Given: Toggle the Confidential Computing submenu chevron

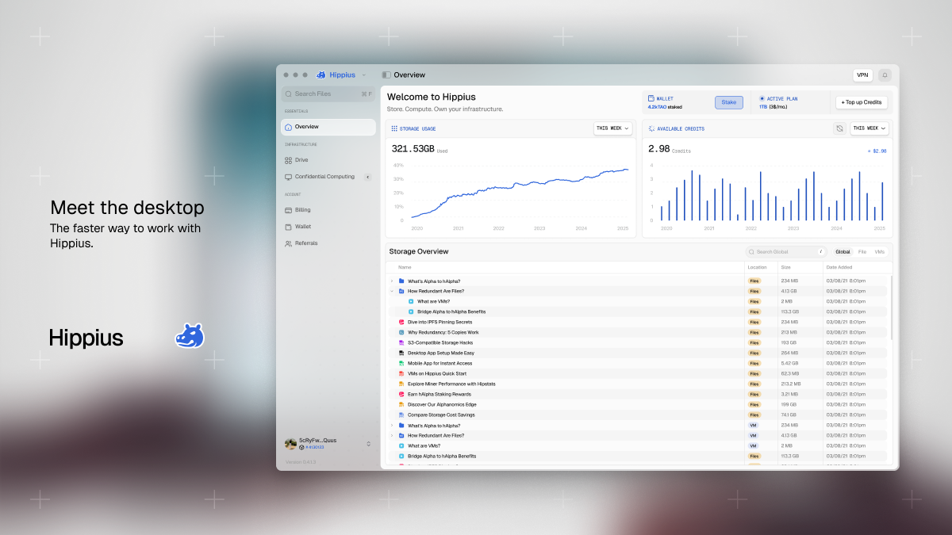Looking at the screenshot, I should [367, 177].
